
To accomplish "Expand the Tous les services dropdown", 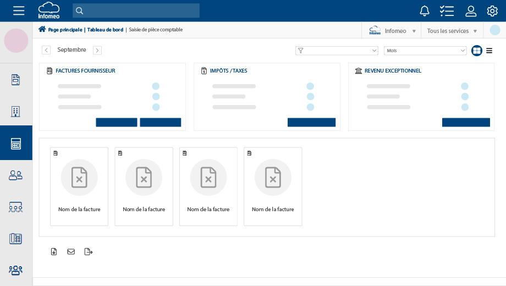I will (452, 31).
